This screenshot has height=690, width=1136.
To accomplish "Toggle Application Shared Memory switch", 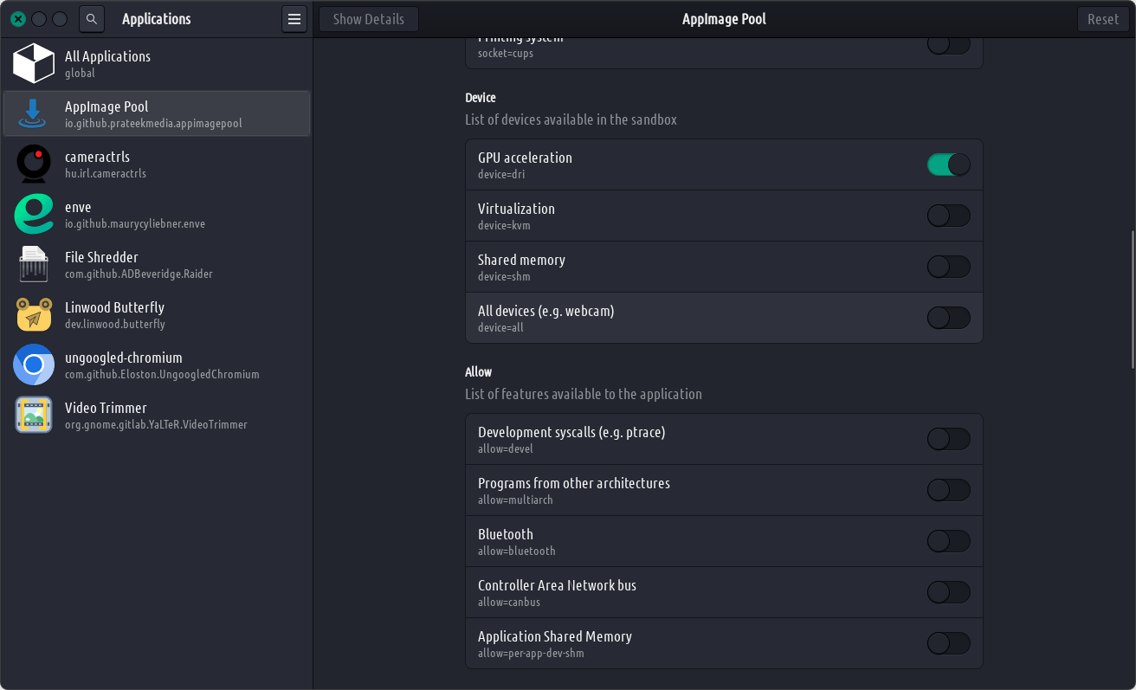I will tap(948, 643).
